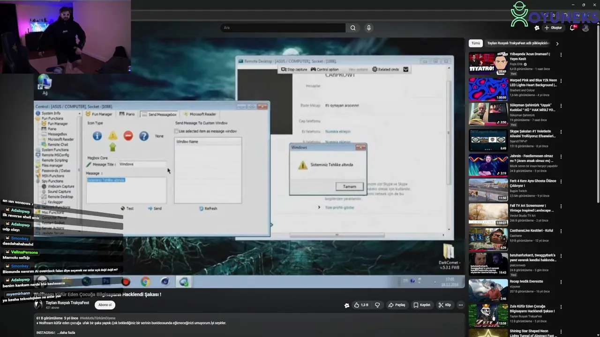
Task: Select System Info in the tree
Action: coord(51,113)
